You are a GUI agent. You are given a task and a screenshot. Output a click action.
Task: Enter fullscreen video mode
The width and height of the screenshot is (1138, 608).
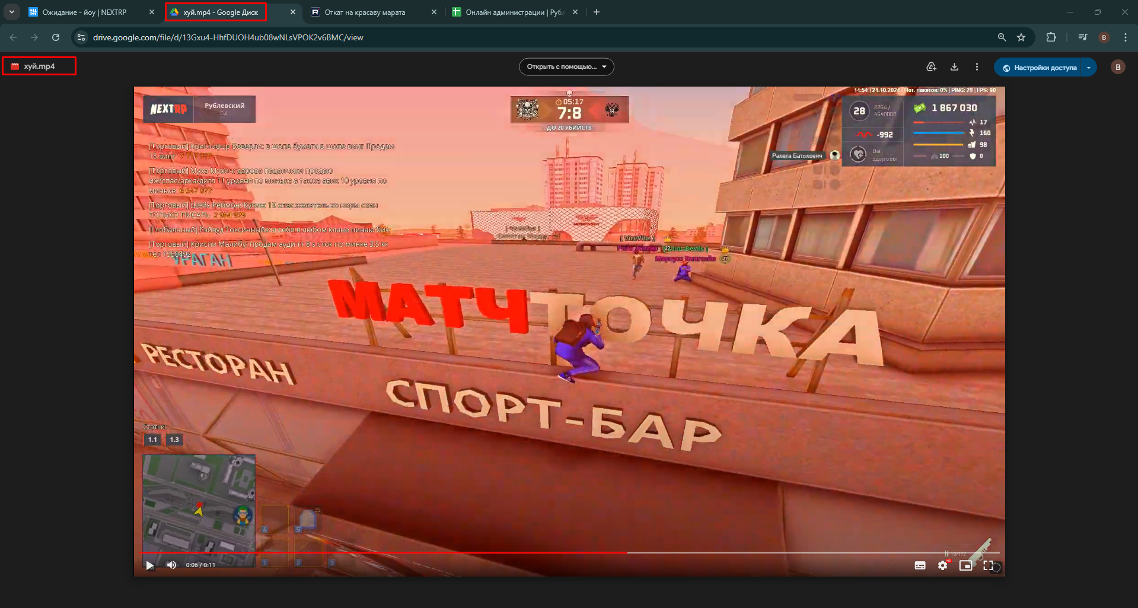988,565
